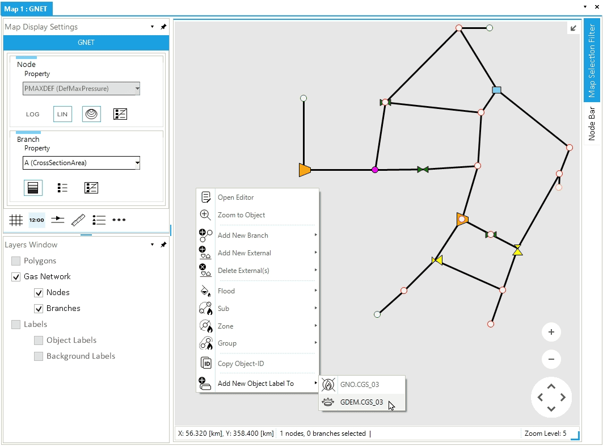This screenshot has height=446, width=603.
Task: Click the map zoom out minus button
Action: tap(551, 359)
